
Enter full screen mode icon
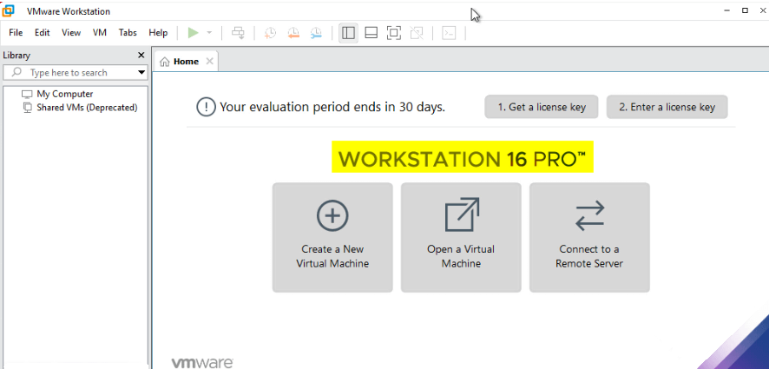tap(394, 33)
